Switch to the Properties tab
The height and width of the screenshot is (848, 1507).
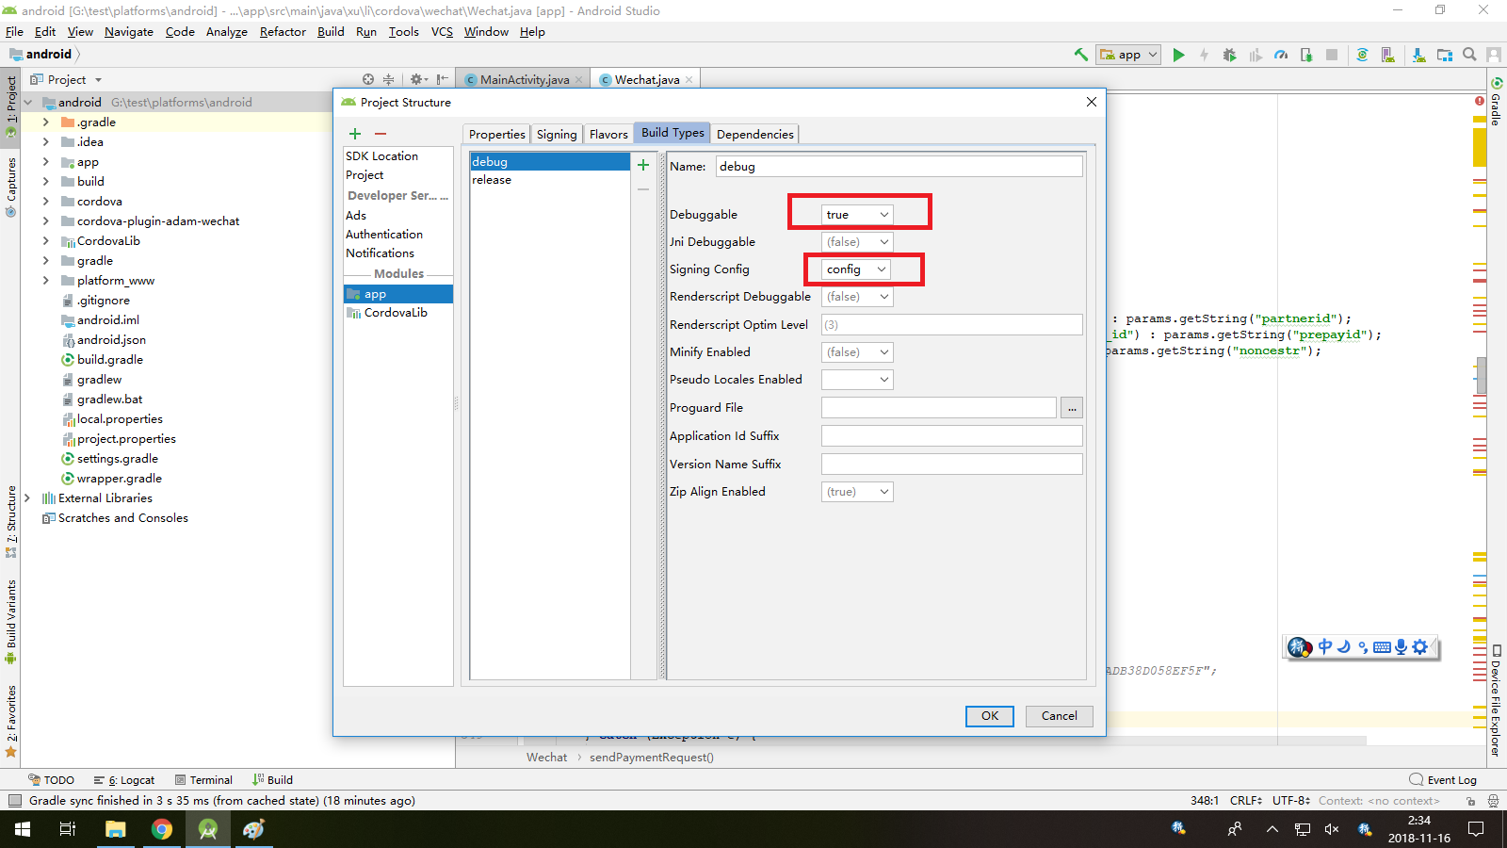(x=497, y=135)
